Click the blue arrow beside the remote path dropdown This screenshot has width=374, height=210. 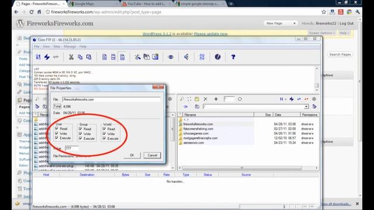[x=314, y=107]
